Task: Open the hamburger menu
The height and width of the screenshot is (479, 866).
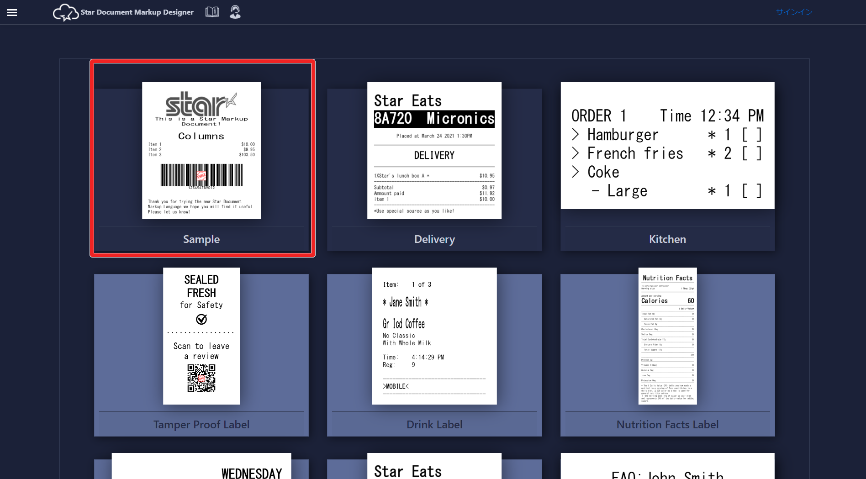Action: pyautogui.click(x=12, y=12)
